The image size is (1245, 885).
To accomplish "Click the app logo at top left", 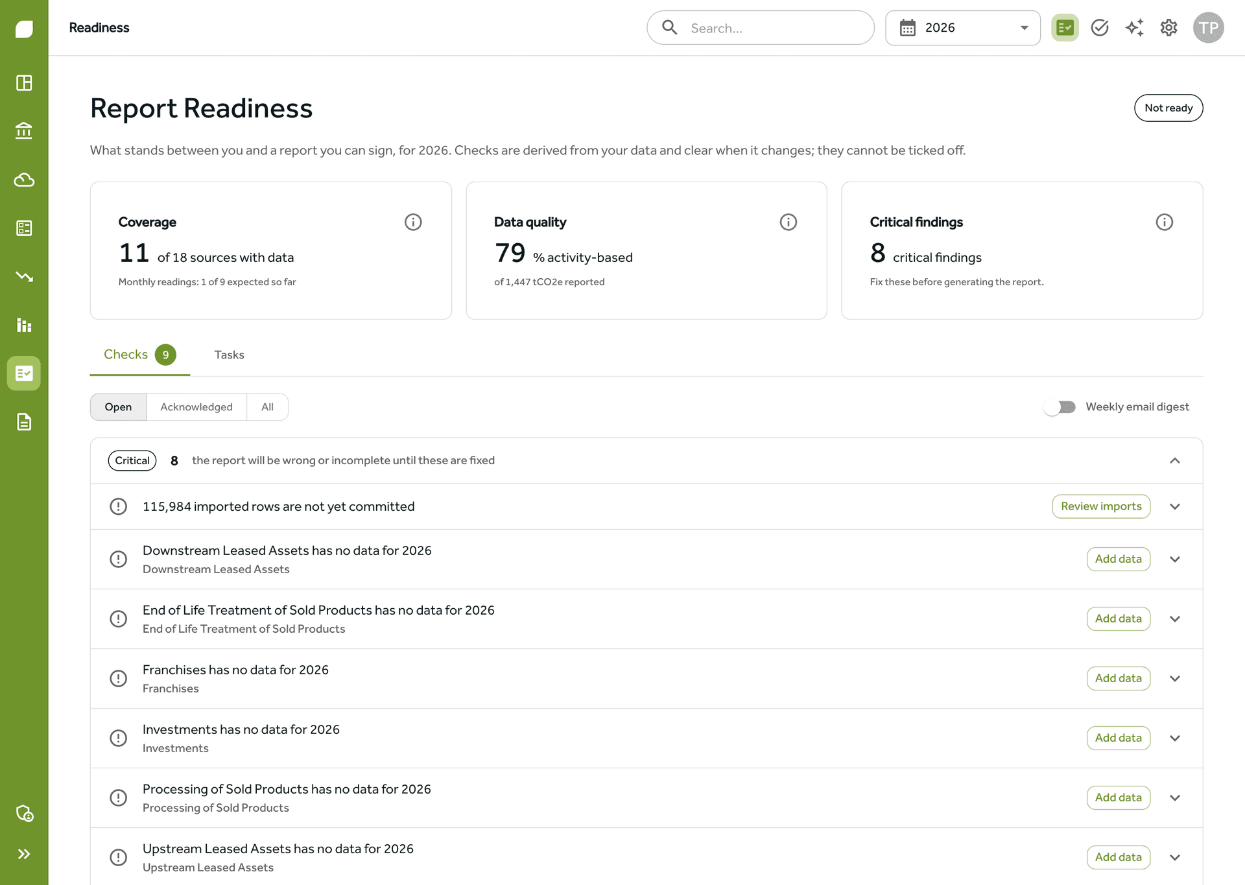I will click(x=24, y=29).
